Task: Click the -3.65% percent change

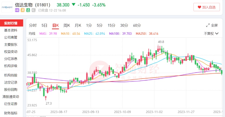Action: [x=99, y=5]
